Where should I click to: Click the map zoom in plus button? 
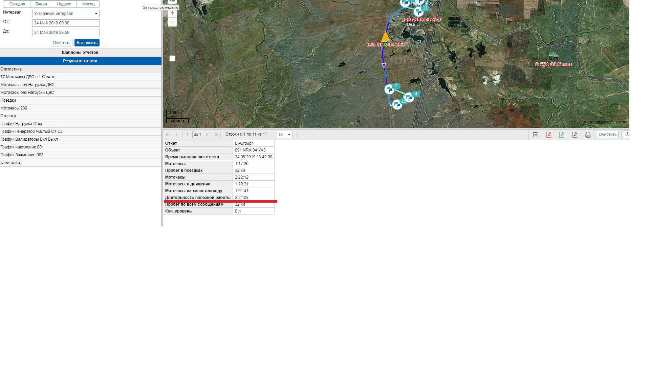pyautogui.click(x=172, y=13)
